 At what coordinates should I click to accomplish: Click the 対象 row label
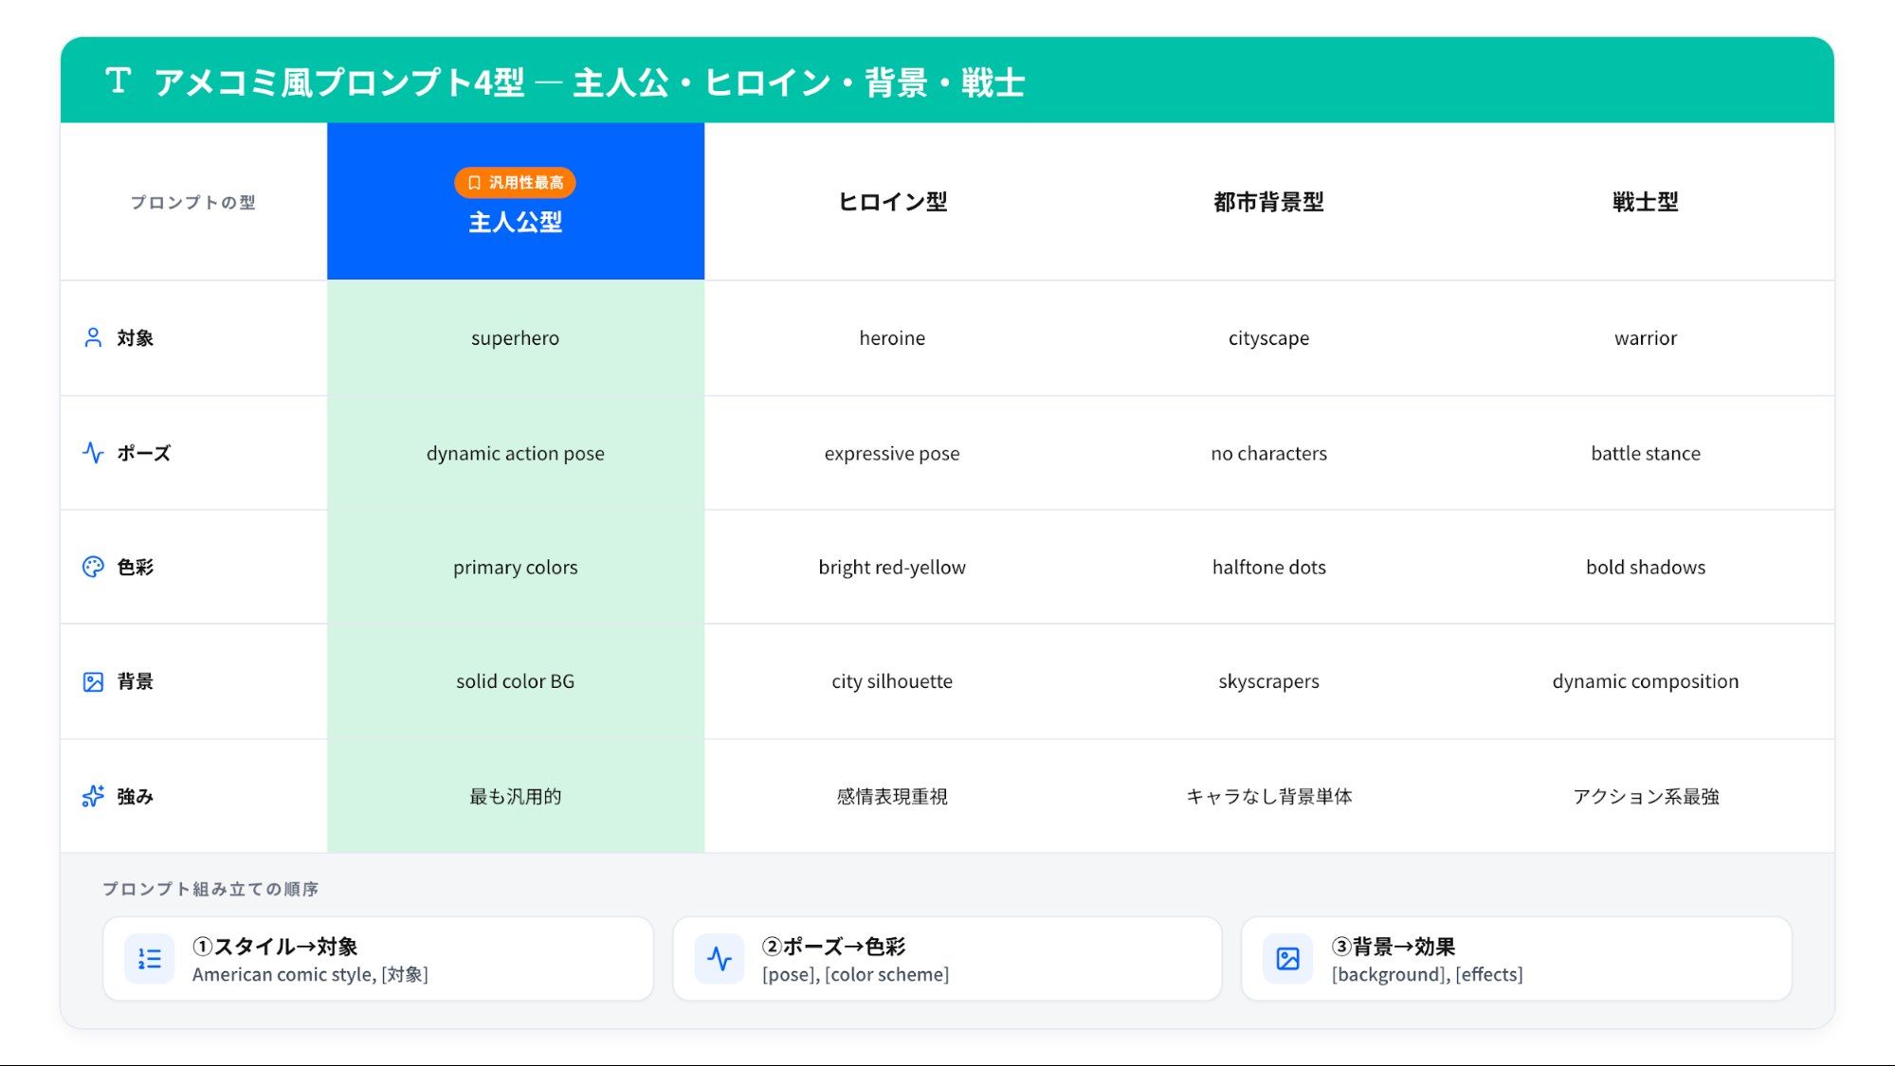point(136,338)
